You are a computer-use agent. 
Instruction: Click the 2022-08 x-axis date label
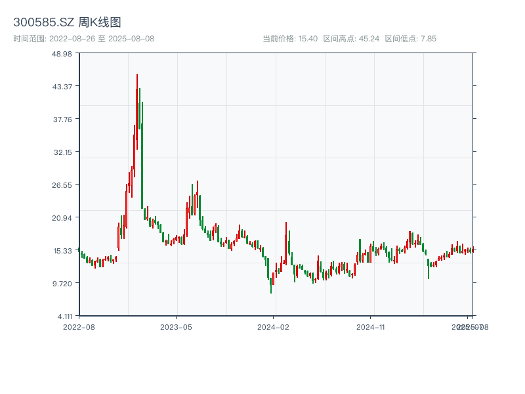79,326
